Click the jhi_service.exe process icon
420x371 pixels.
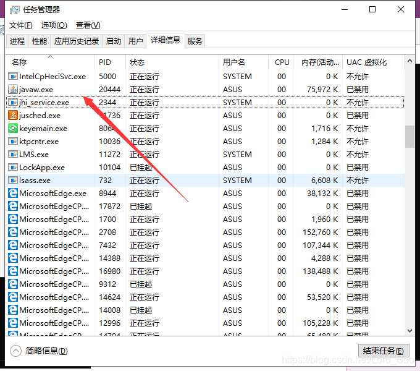(12, 102)
